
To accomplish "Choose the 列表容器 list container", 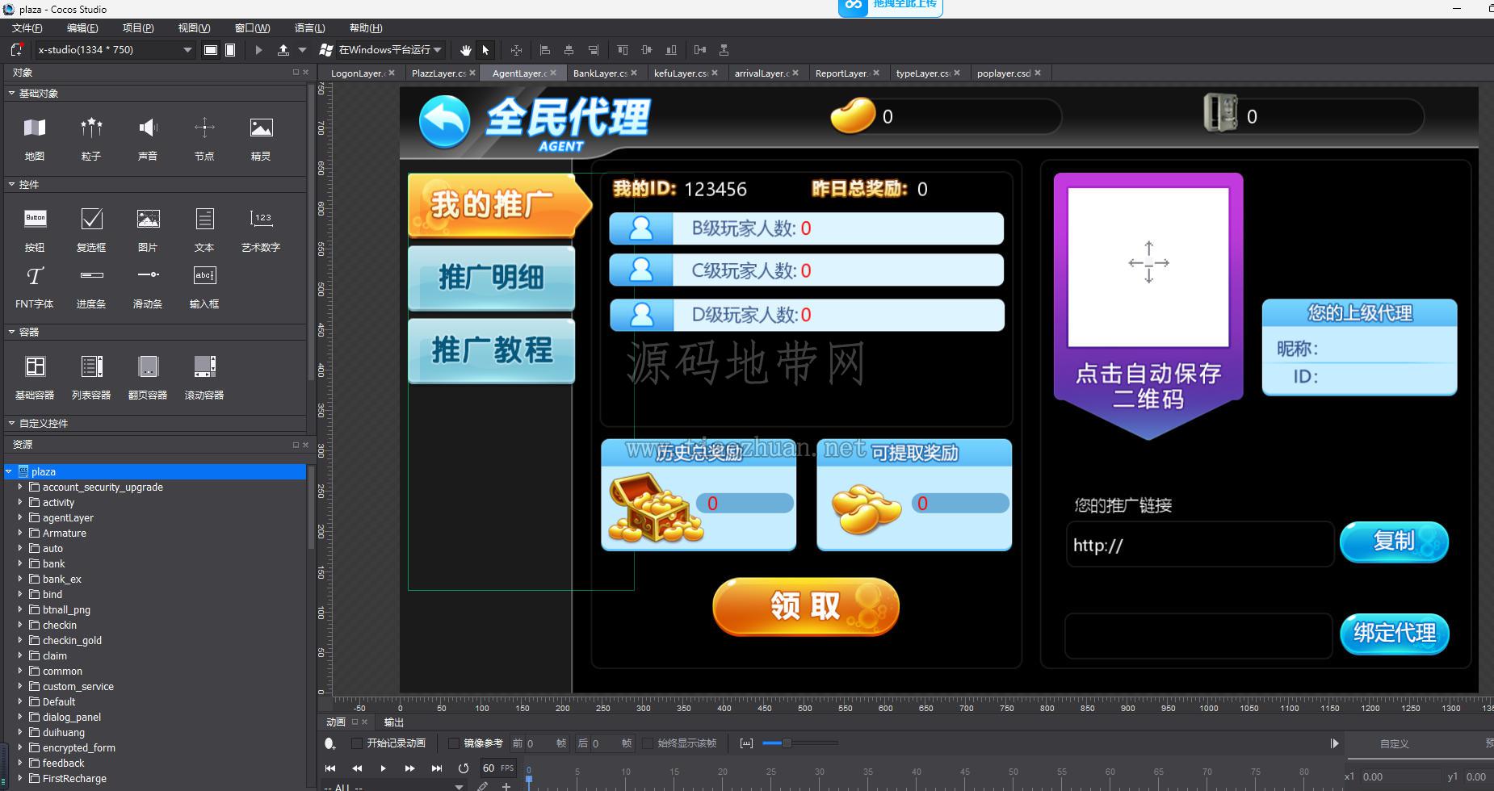I will click(x=91, y=366).
